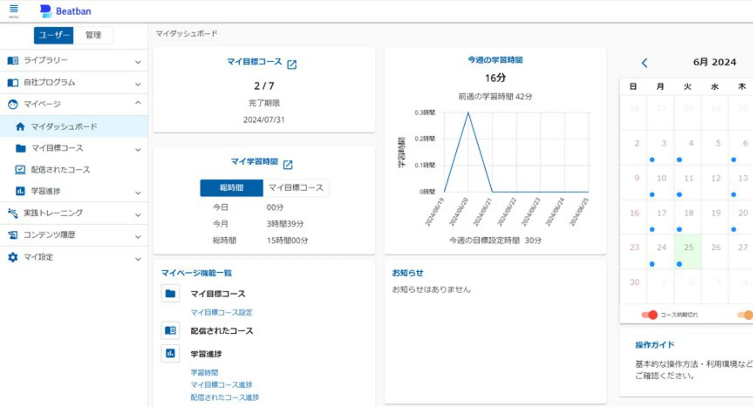
Task: Select the マイ目標コース tab in 学習時間 card
Action: (296, 188)
